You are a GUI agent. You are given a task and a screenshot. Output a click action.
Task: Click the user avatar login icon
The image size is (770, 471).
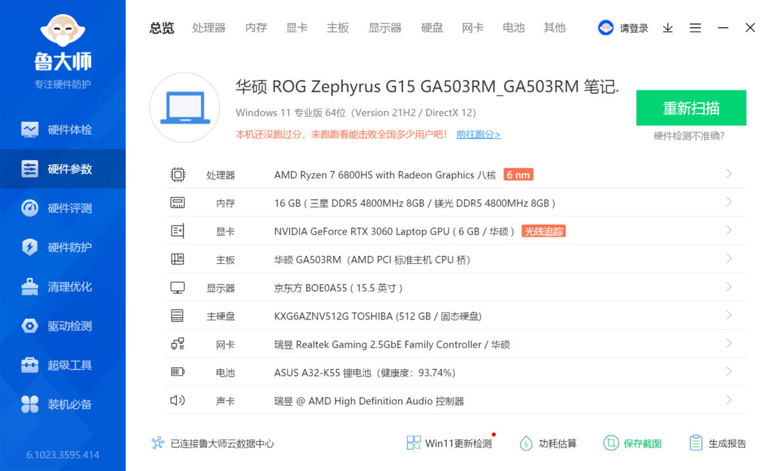(606, 28)
